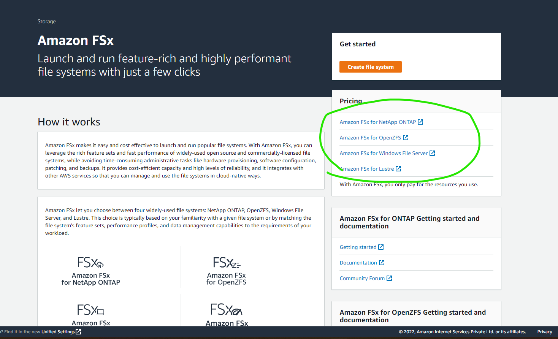The image size is (558, 339).
Task: Open the Privacy link in footer
Action: [x=544, y=332]
